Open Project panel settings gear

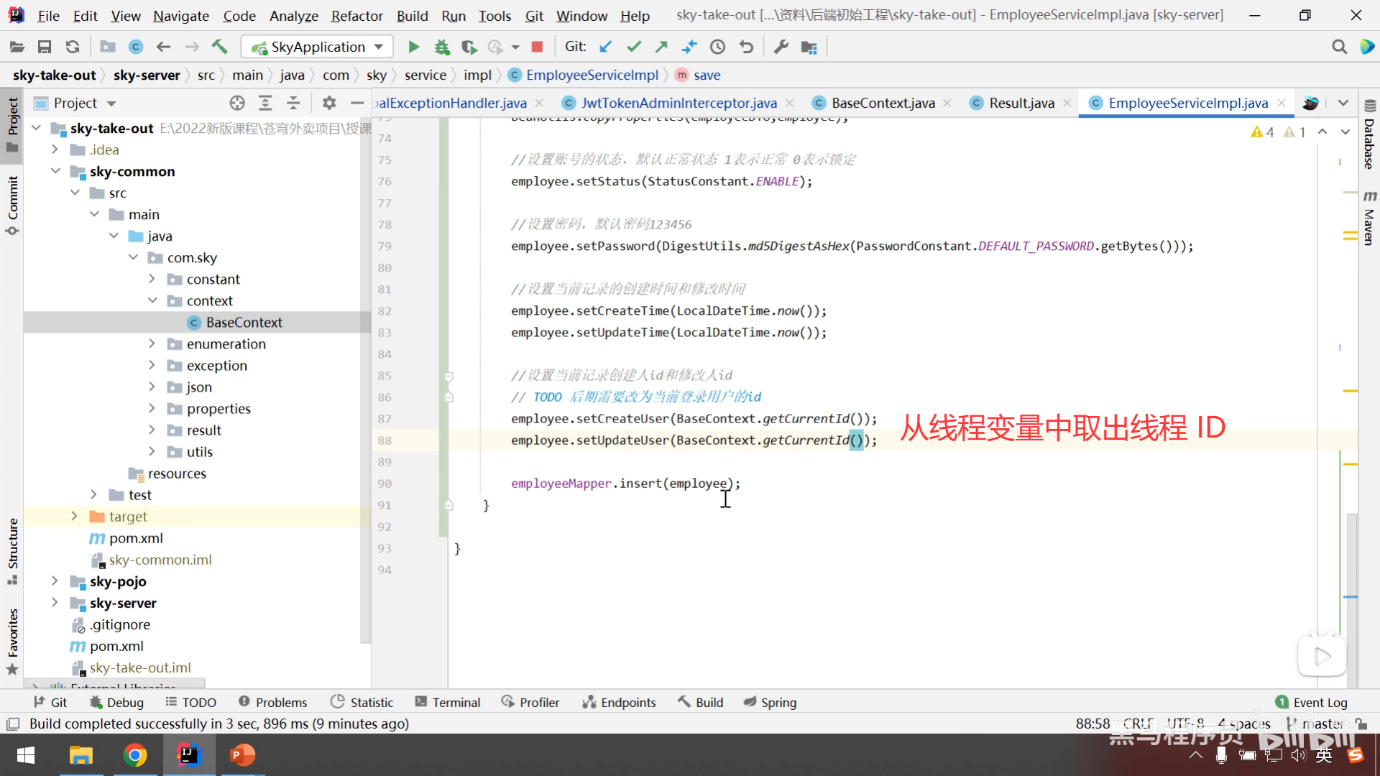tap(328, 103)
